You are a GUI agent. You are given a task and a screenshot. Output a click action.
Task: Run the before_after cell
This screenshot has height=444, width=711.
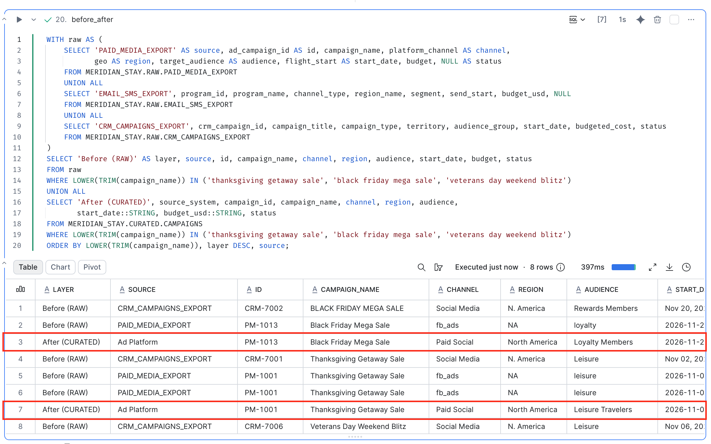tap(19, 20)
